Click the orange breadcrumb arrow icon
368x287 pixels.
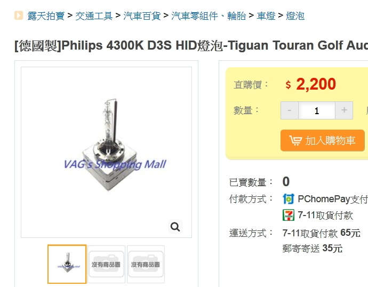[x=19, y=15]
